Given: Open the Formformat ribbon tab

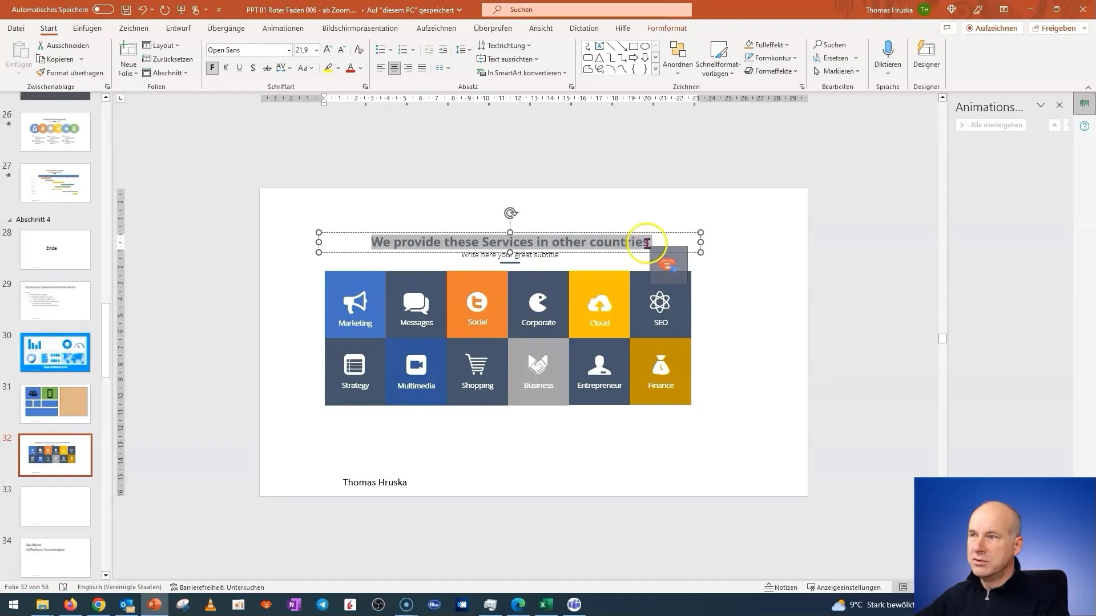Looking at the screenshot, I should click(667, 28).
